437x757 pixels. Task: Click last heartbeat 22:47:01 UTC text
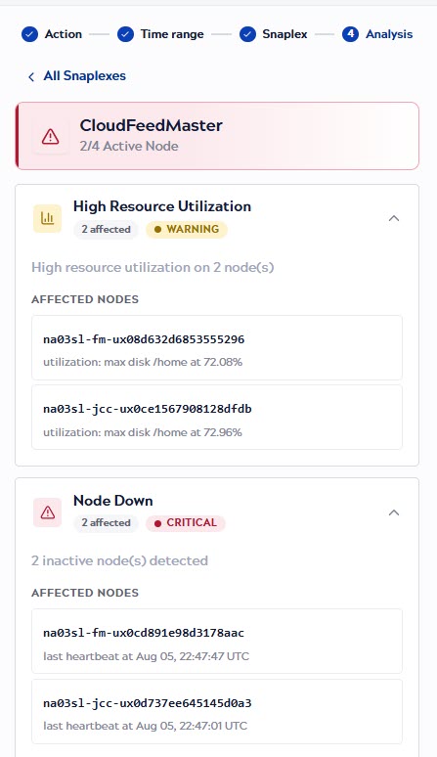tap(146, 726)
